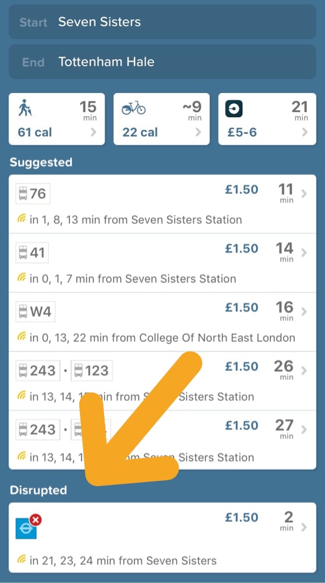Edit the Start field Seven Sisters

162,21
